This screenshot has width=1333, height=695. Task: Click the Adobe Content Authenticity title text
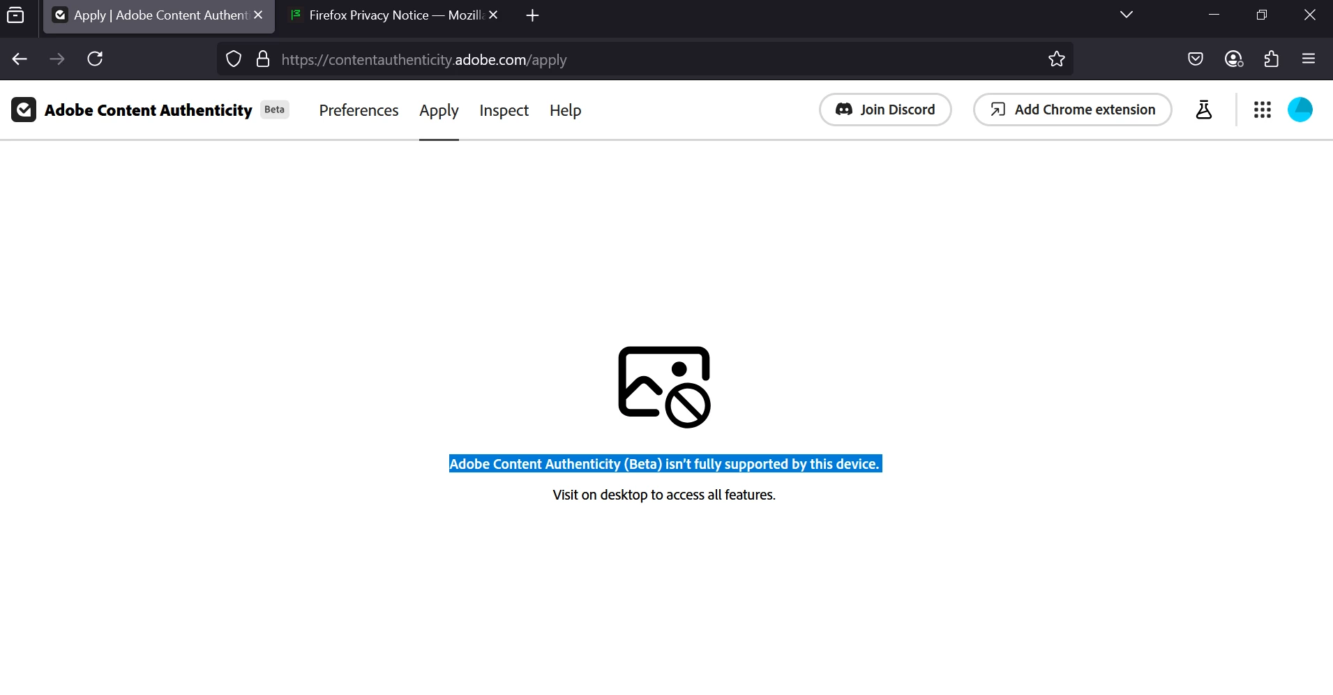[148, 110]
